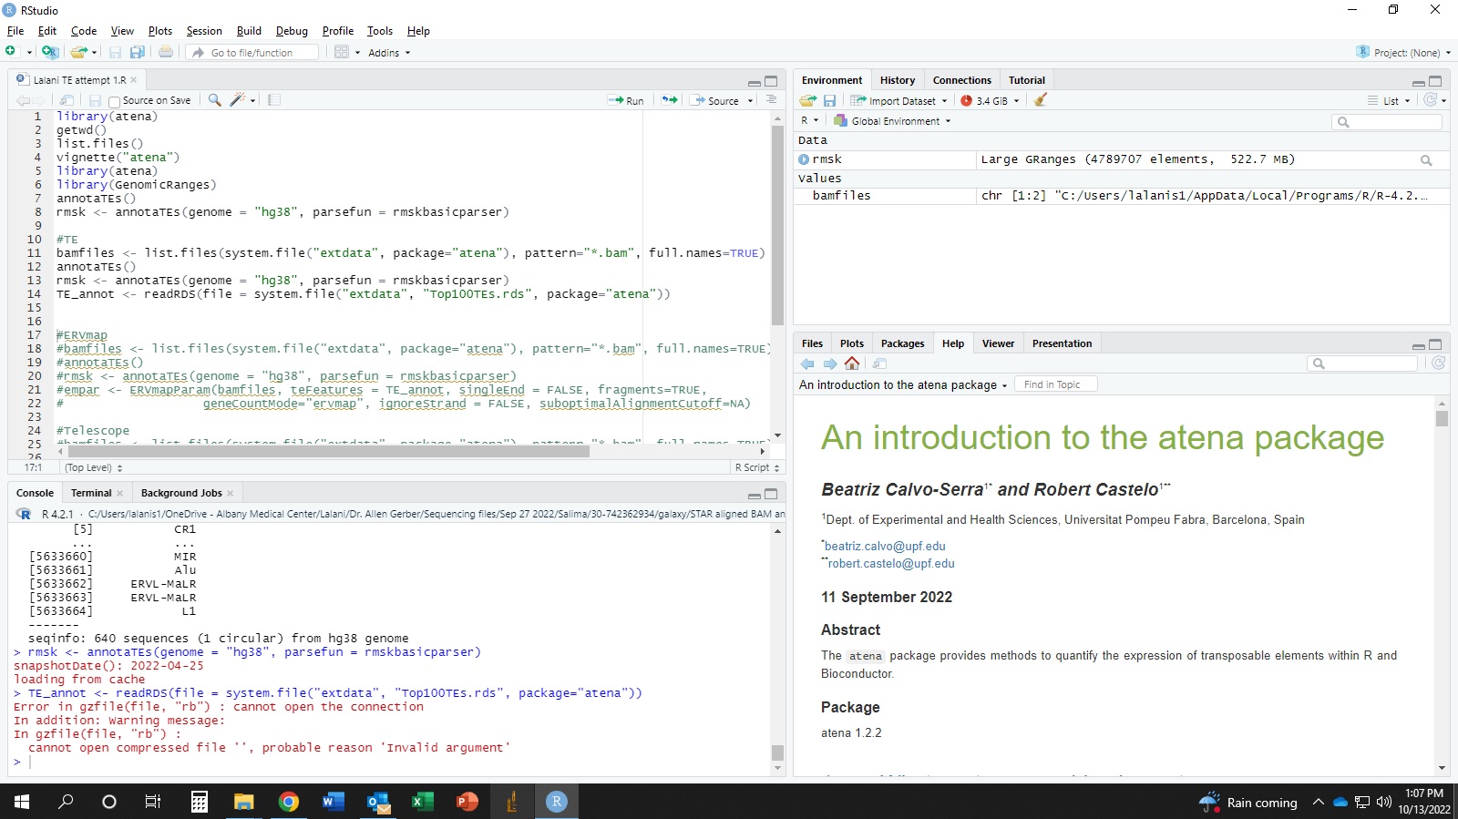Open Google Chrome from taskbar
This screenshot has height=819, width=1458.
coord(289,802)
